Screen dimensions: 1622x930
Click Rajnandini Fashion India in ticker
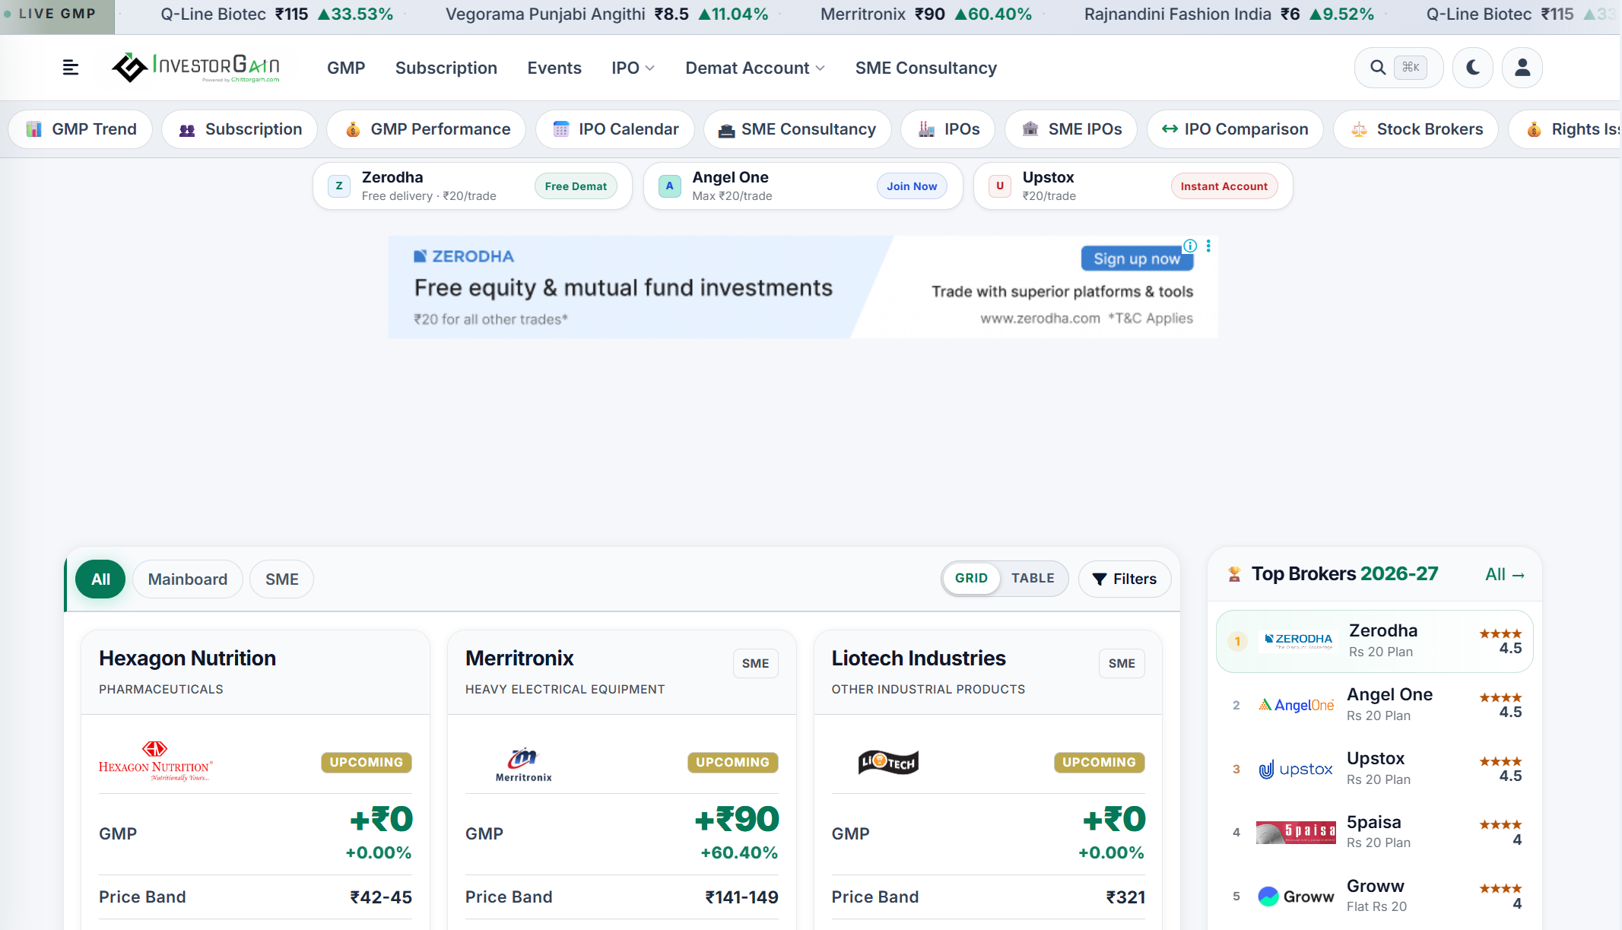[1177, 14]
